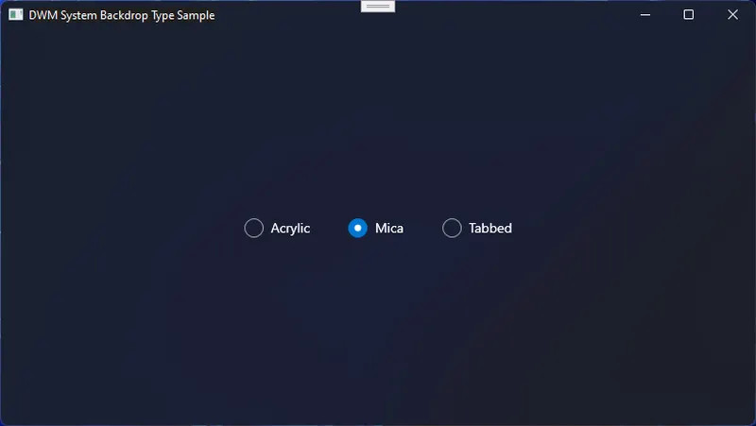Screen dimensions: 756x426
Task: Open the system menu via title bar icon
Action: (15, 15)
